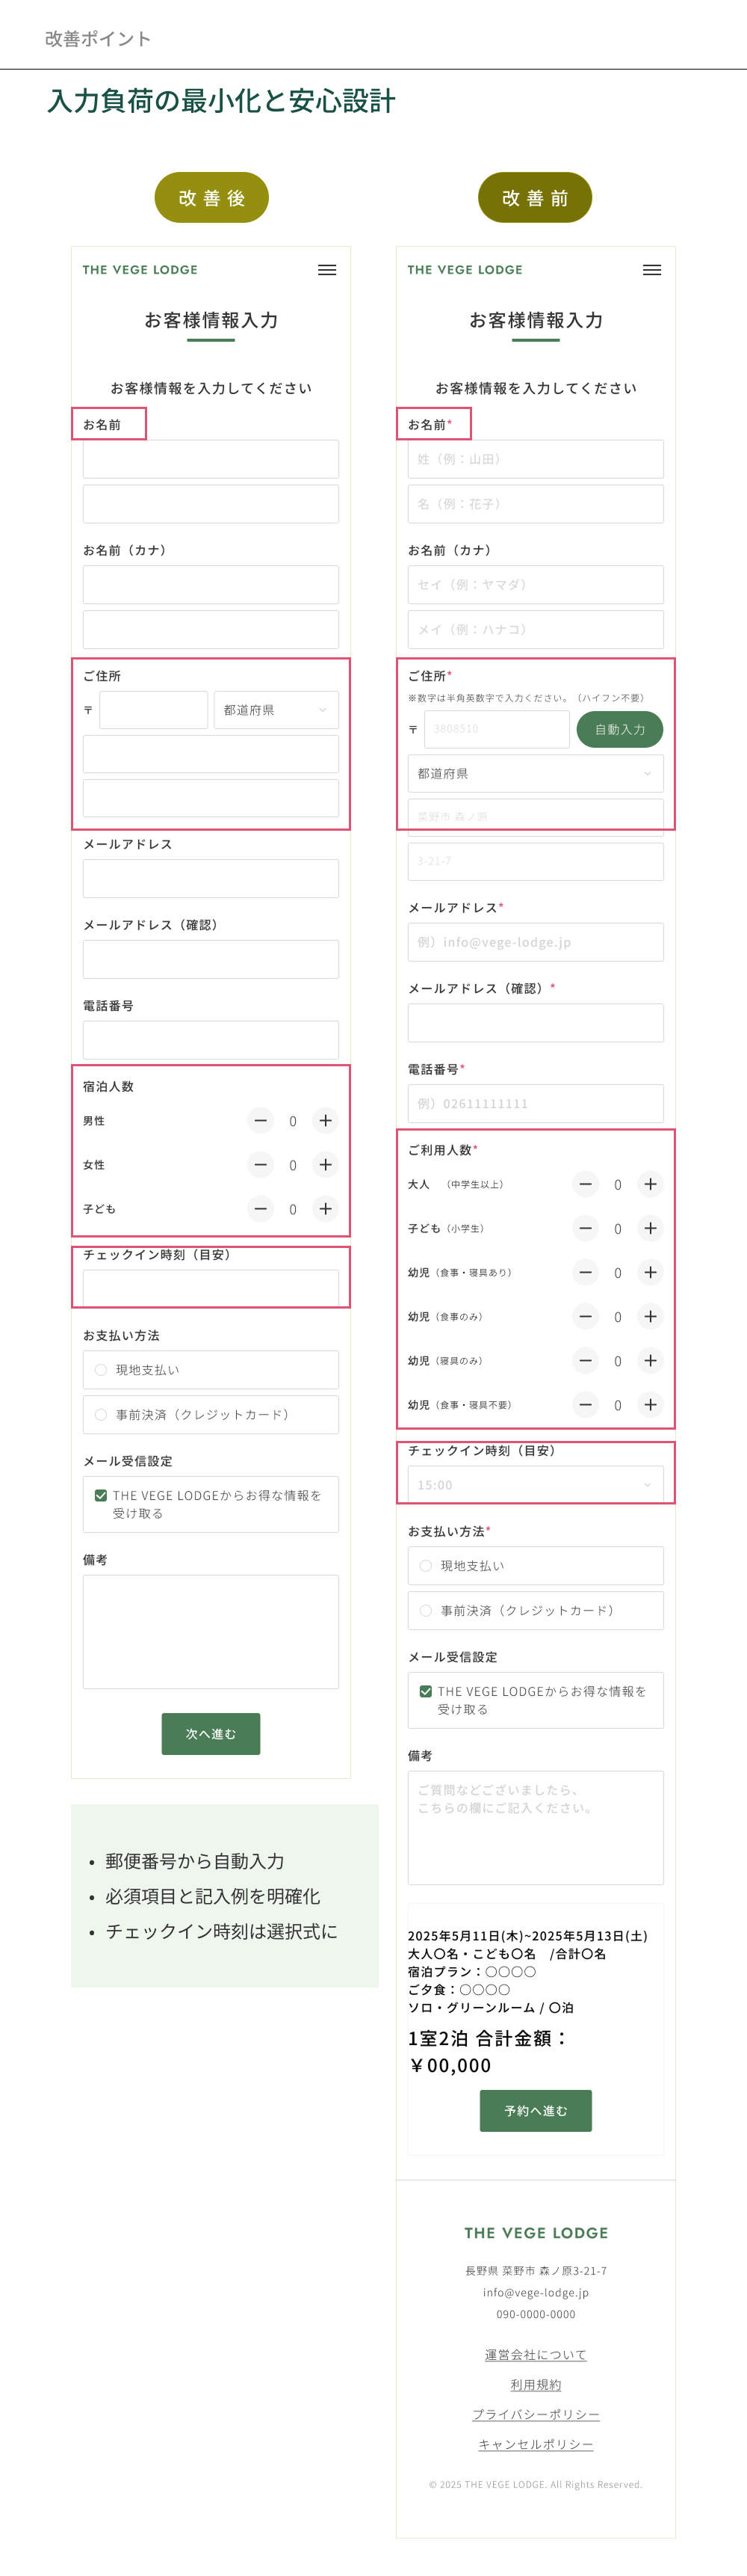Open the キャンセルポリシー footer link
747x2576 pixels.
click(x=536, y=2445)
